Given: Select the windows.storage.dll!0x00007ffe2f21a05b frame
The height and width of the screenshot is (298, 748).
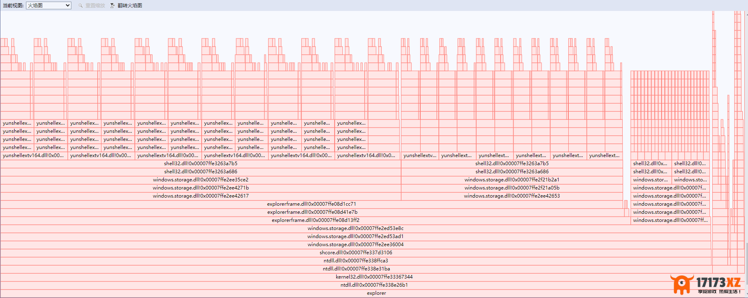Looking at the screenshot, I should click(512, 188).
